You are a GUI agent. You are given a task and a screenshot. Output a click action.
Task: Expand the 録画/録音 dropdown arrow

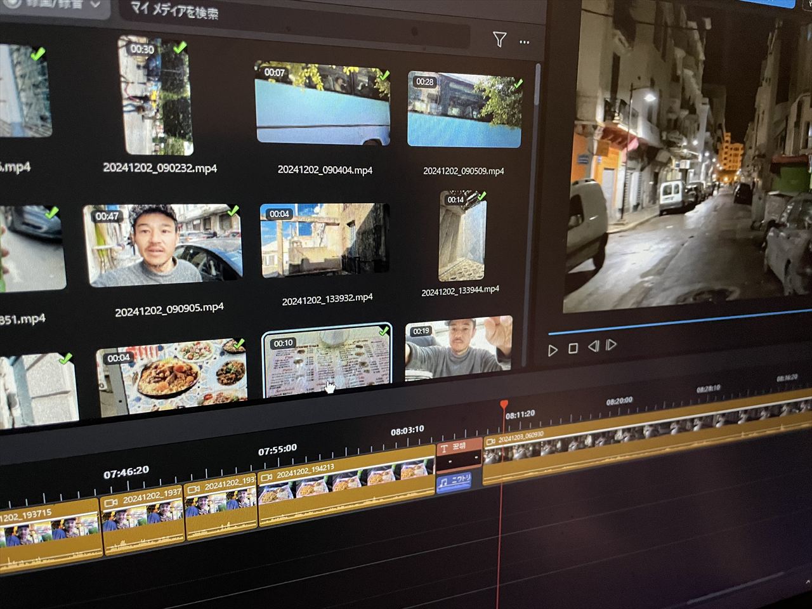pyautogui.click(x=95, y=4)
